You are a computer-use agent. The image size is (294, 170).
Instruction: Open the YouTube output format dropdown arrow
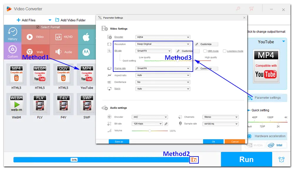coord(283,41)
